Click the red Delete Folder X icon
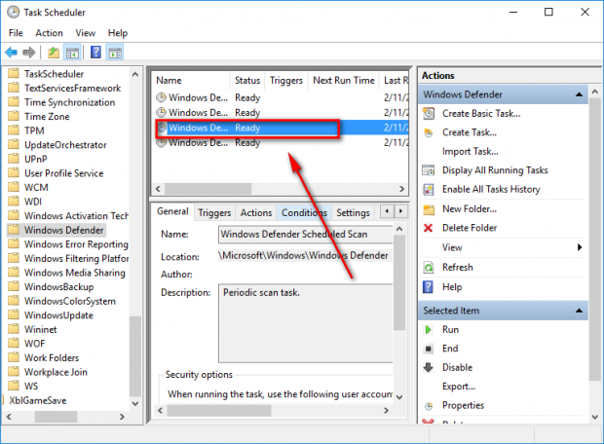604x444 pixels. (428, 228)
